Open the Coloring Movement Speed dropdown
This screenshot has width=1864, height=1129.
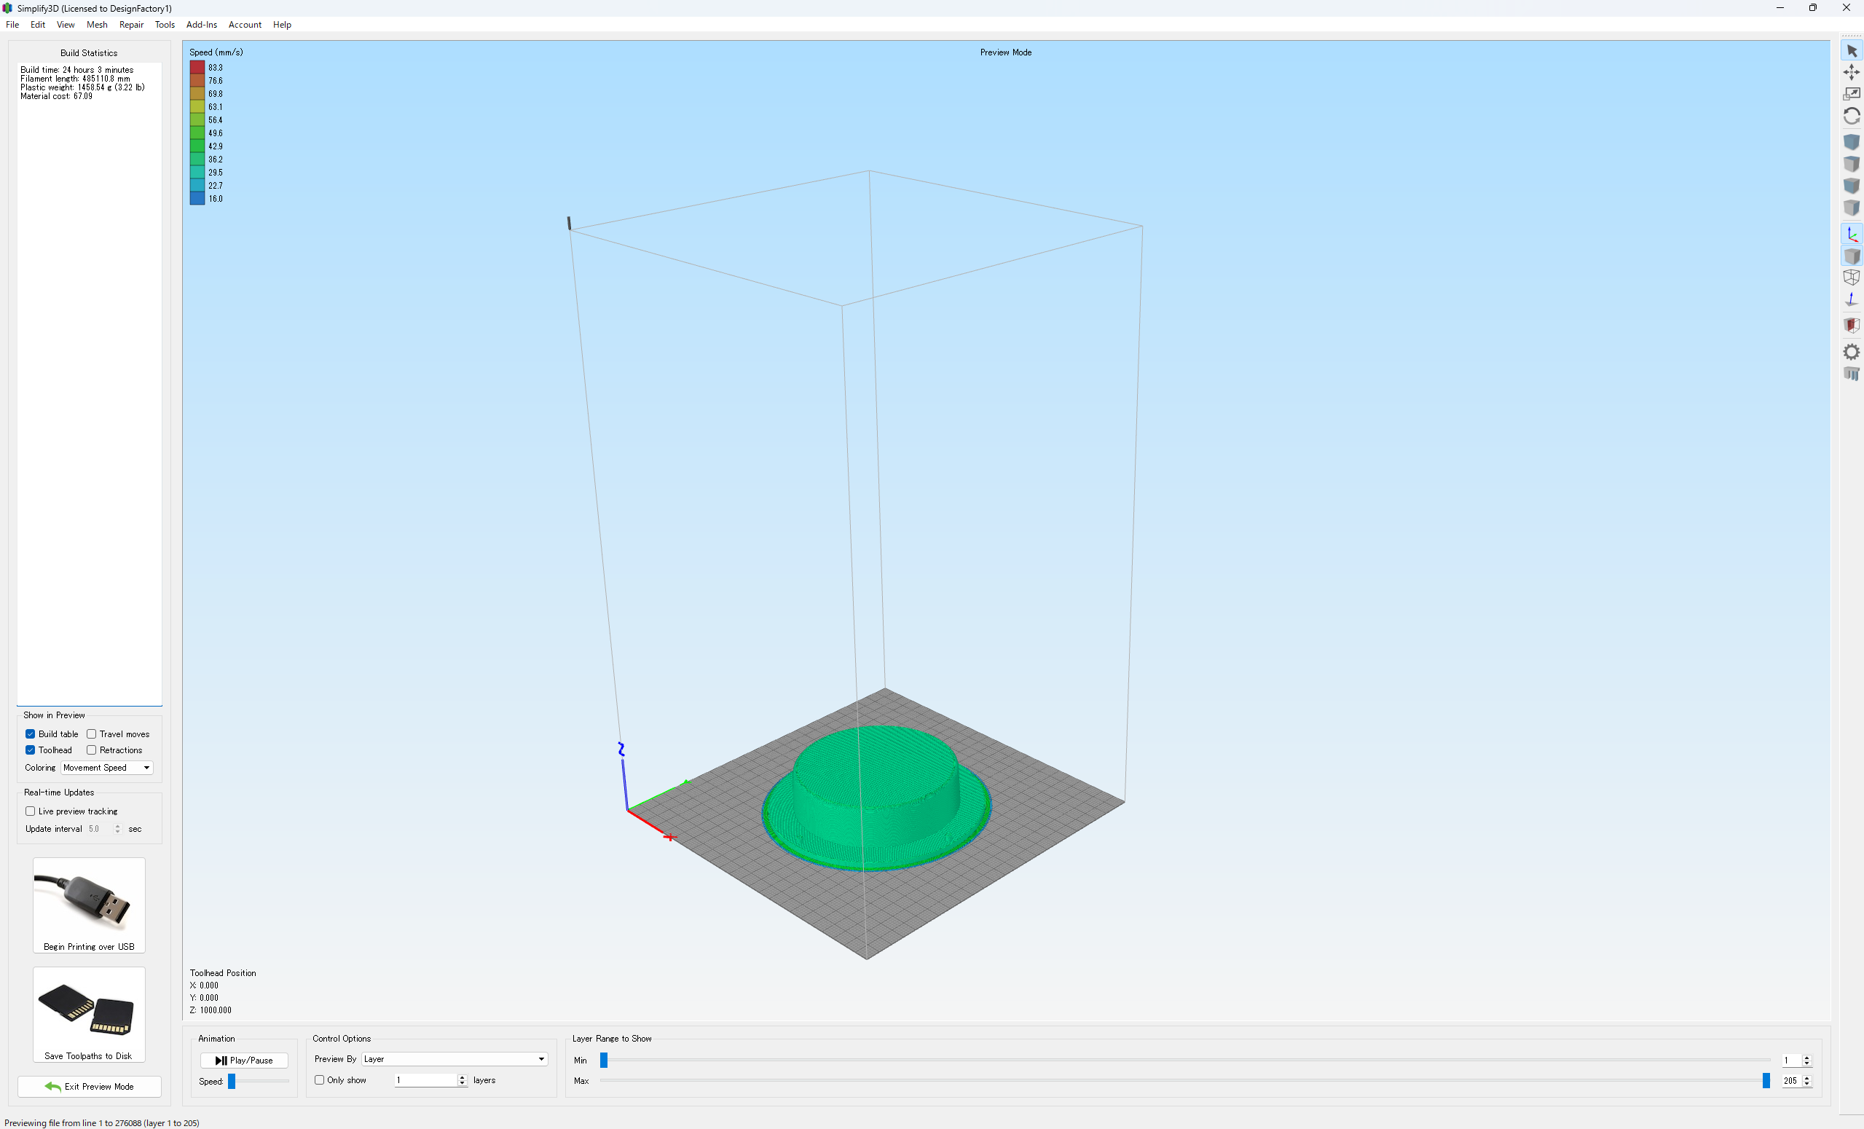pyautogui.click(x=106, y=767)
